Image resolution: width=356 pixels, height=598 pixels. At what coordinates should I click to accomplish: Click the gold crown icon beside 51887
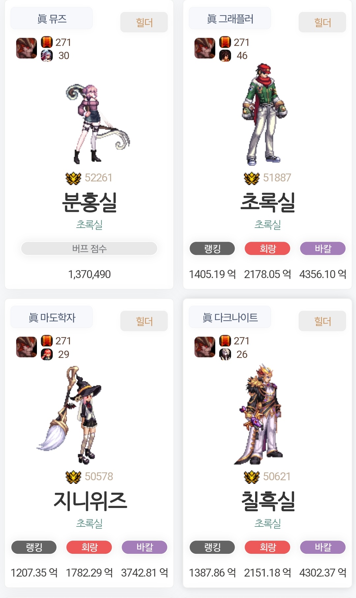click(x=252, y=178)
